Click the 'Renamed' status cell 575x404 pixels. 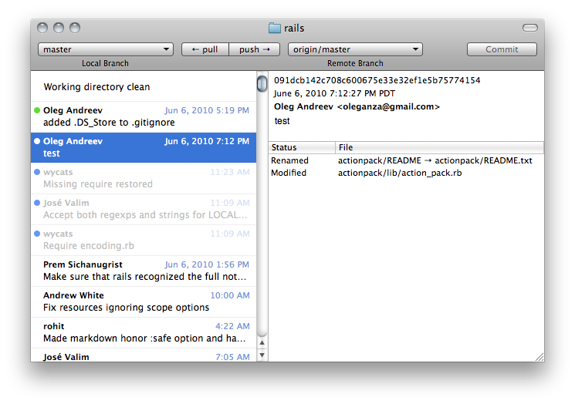(x=289, y=160)
